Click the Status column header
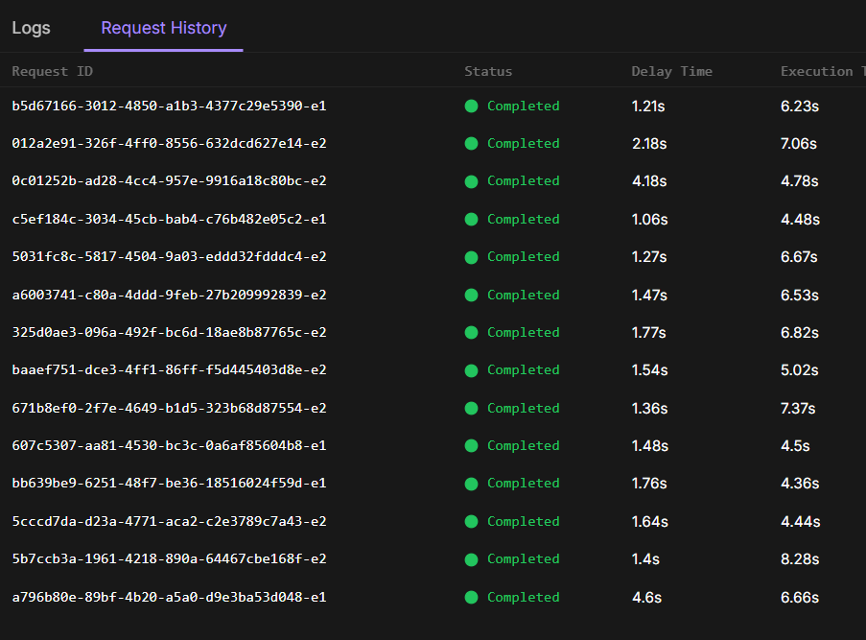 (488, 72)
